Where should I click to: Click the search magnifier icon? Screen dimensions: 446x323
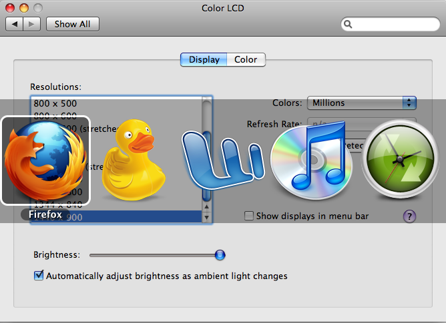pyautogui.click(x=348, y=25)
